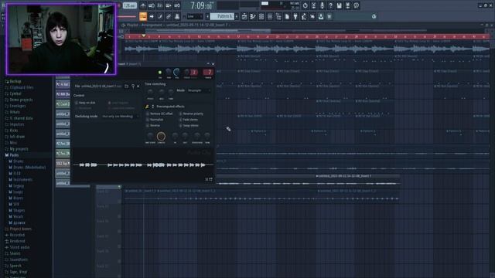This screenshot has height=278, width=495.
Task: Select the PC 808 channel button
Action: [x=63, y=94]
